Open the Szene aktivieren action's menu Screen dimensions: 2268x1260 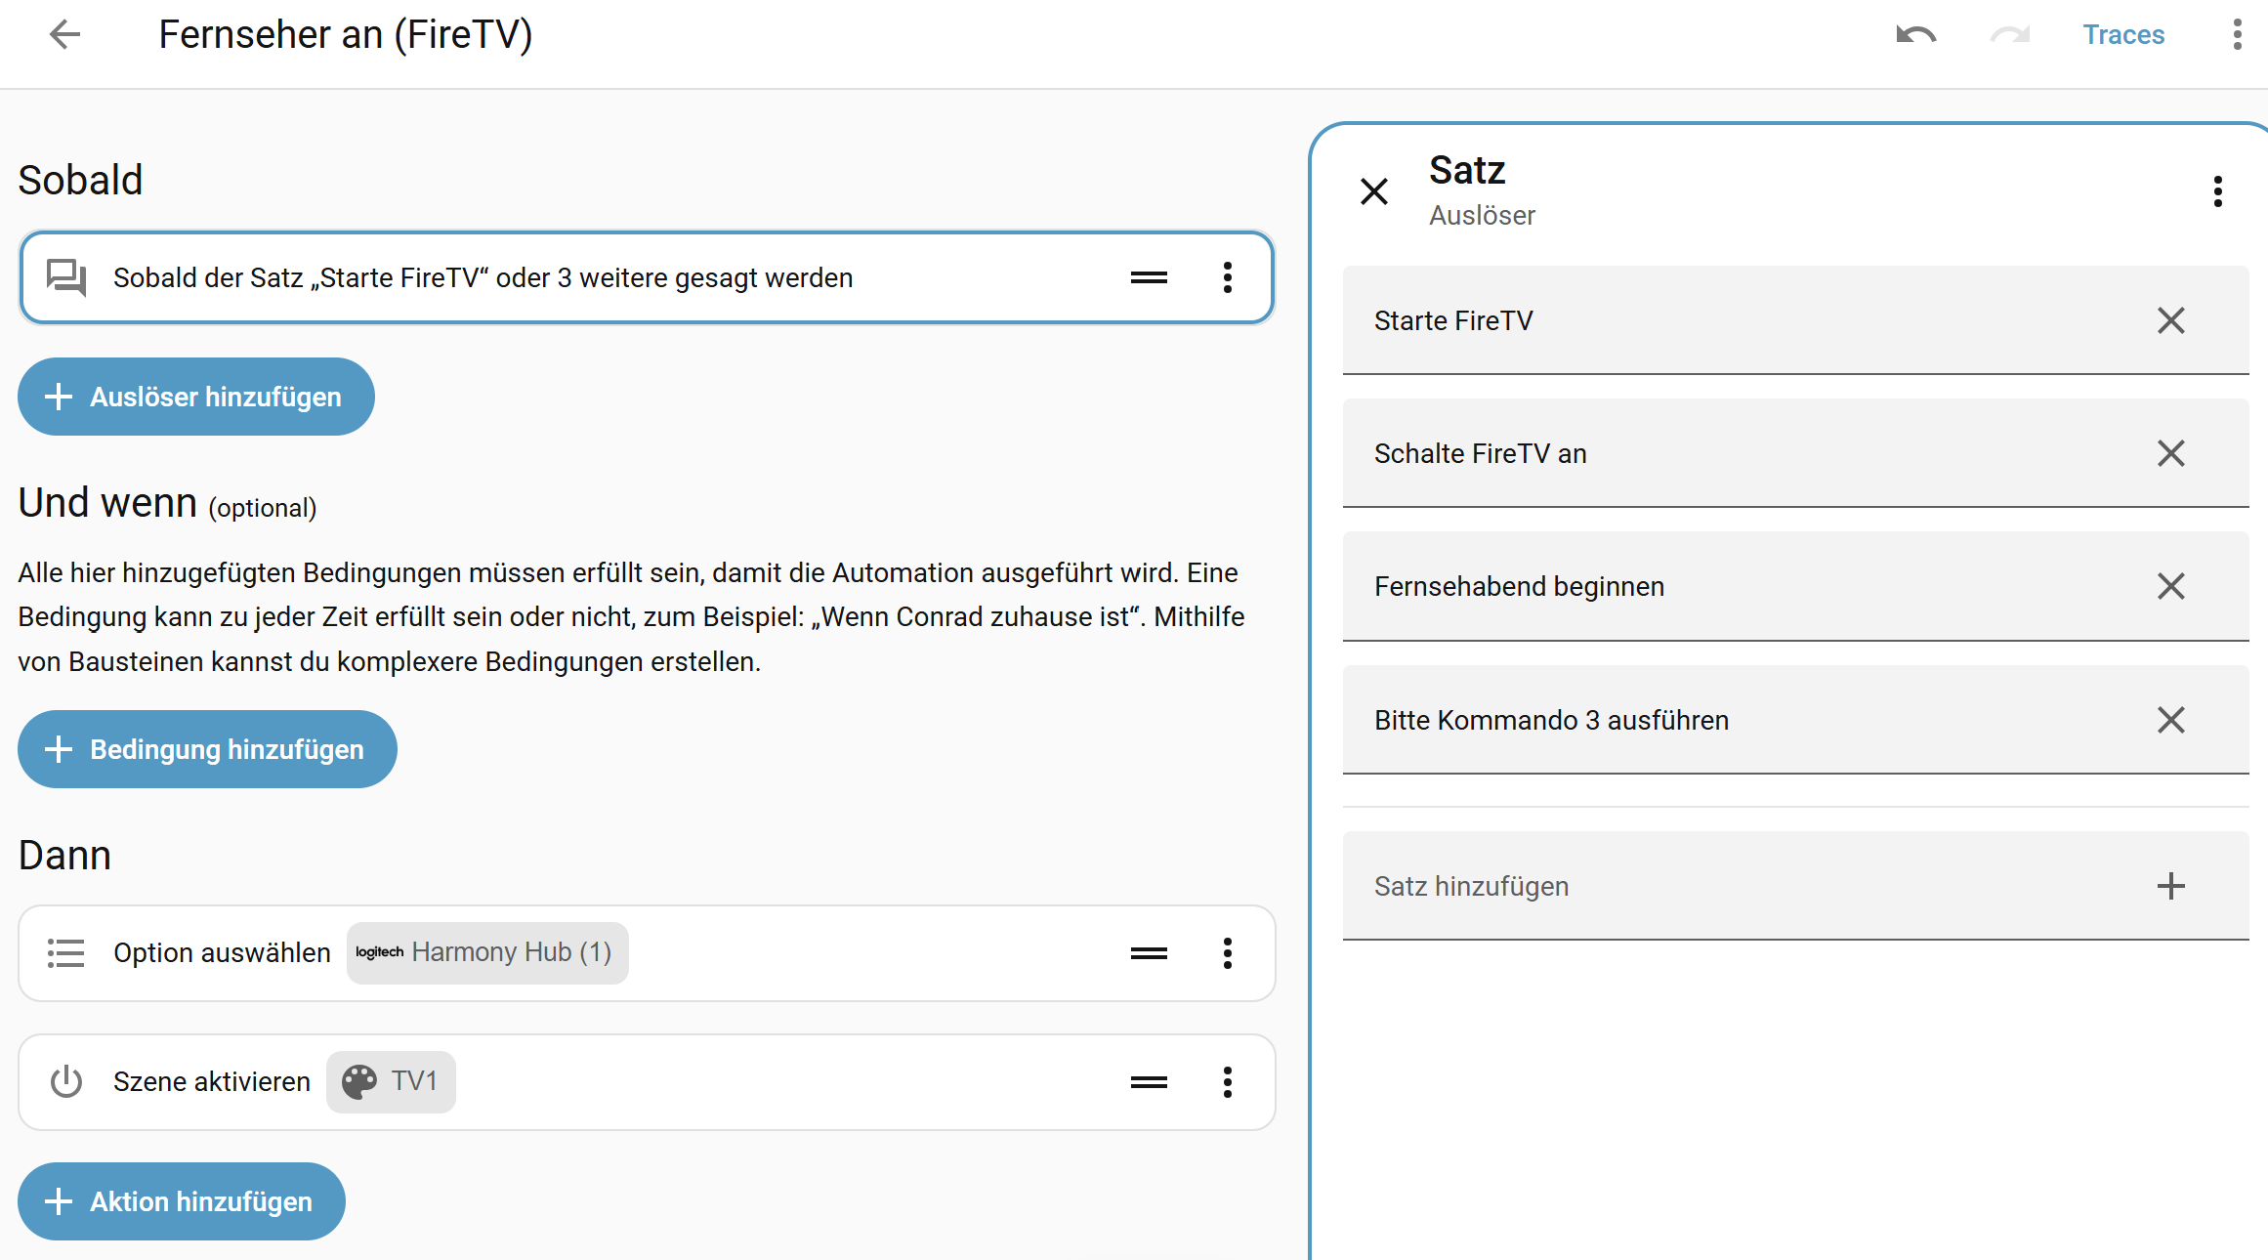pos(1227,1082)
